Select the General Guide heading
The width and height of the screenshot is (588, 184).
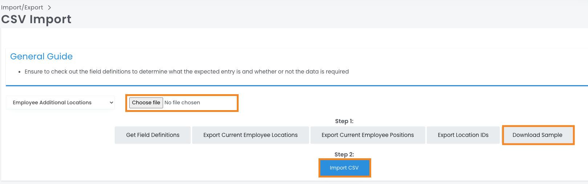pos(41,57)
